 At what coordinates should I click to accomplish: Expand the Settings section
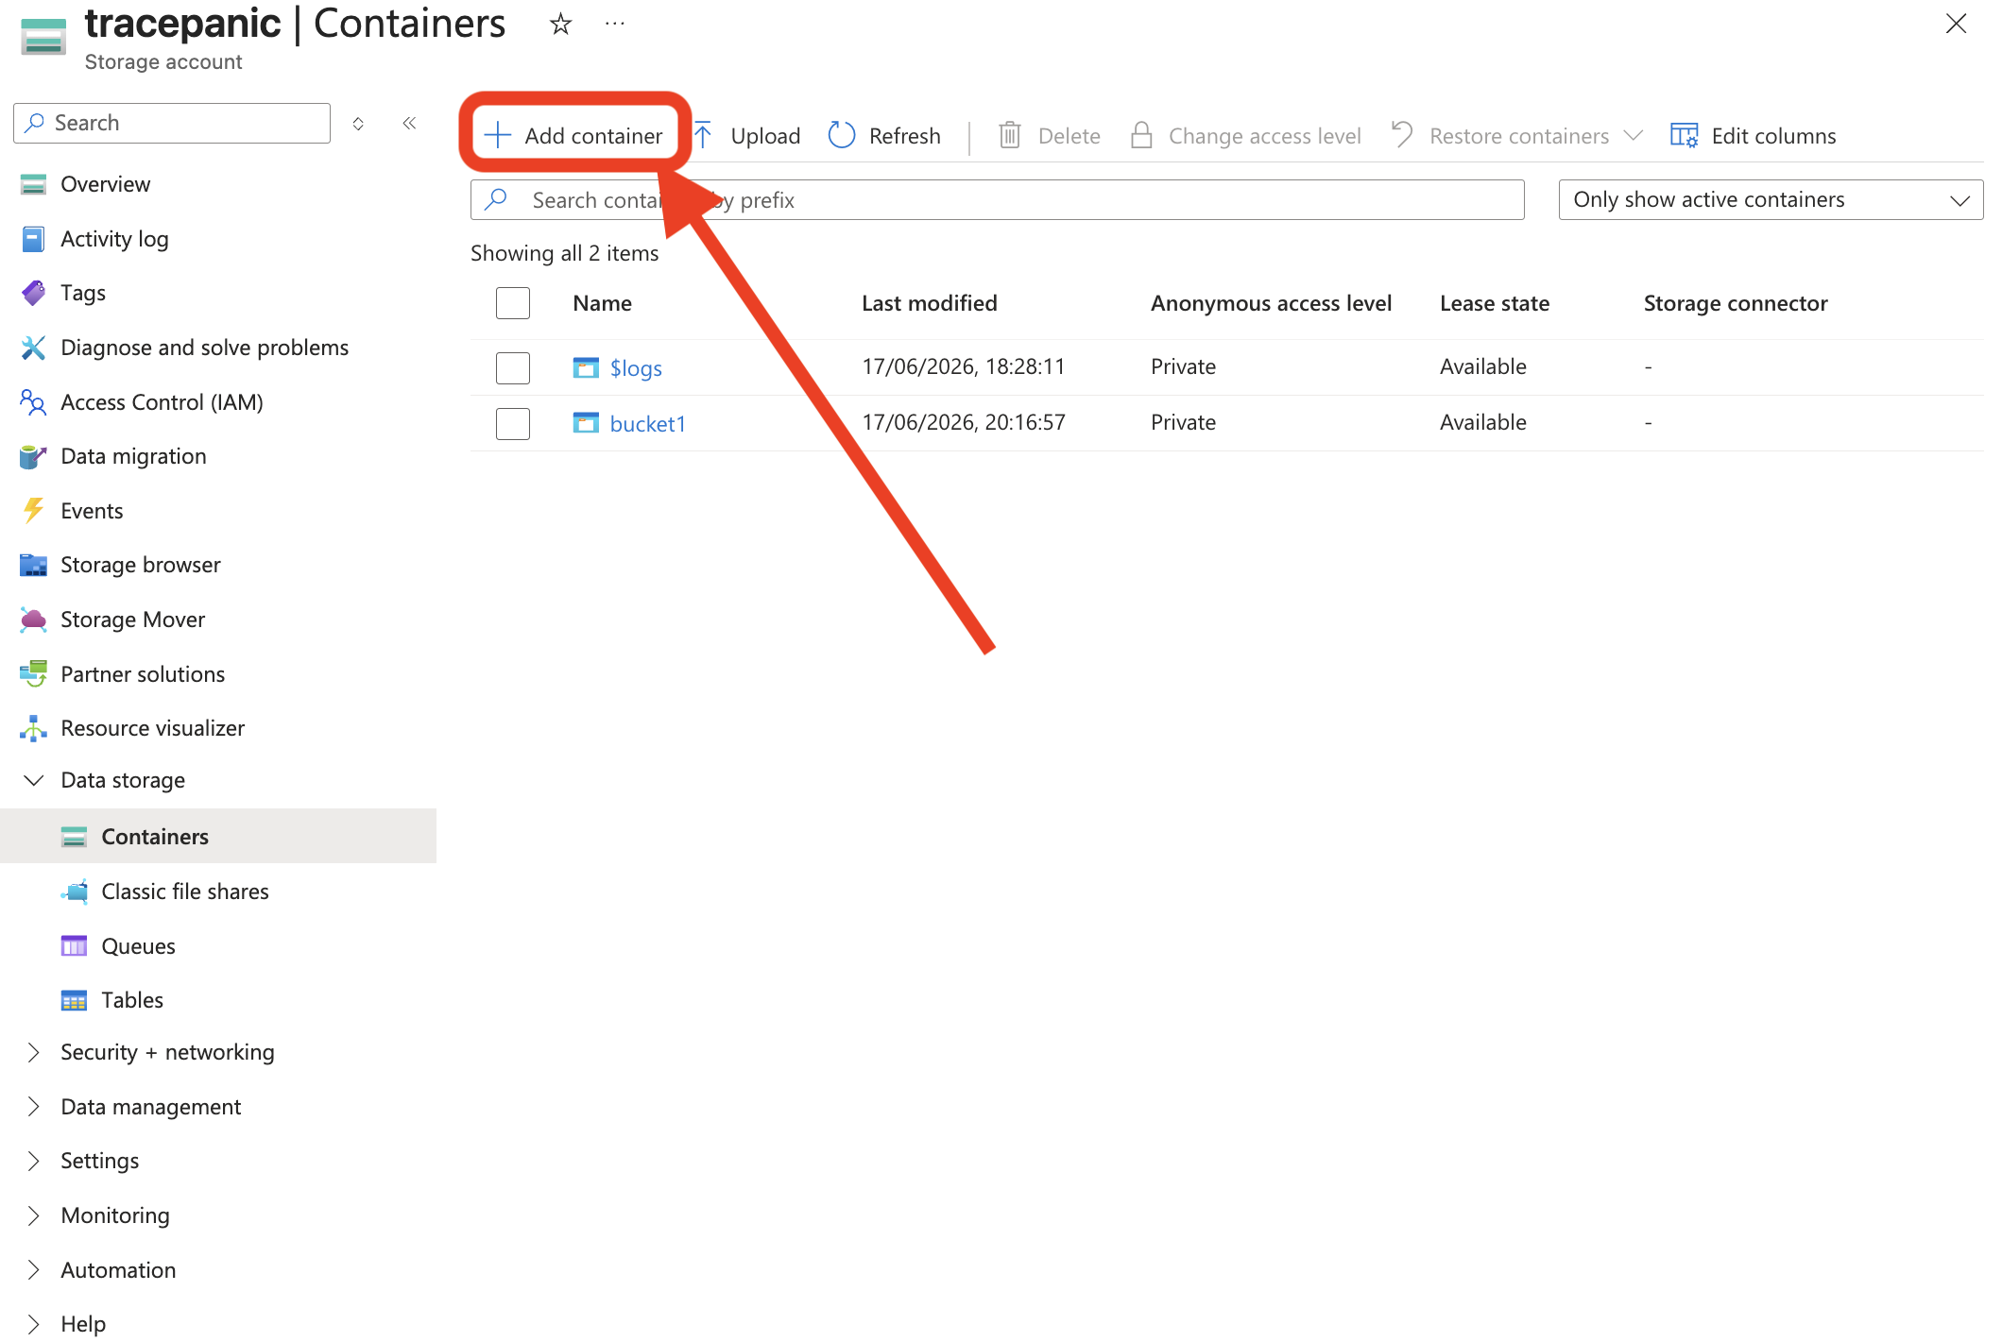coord(33,1161)
